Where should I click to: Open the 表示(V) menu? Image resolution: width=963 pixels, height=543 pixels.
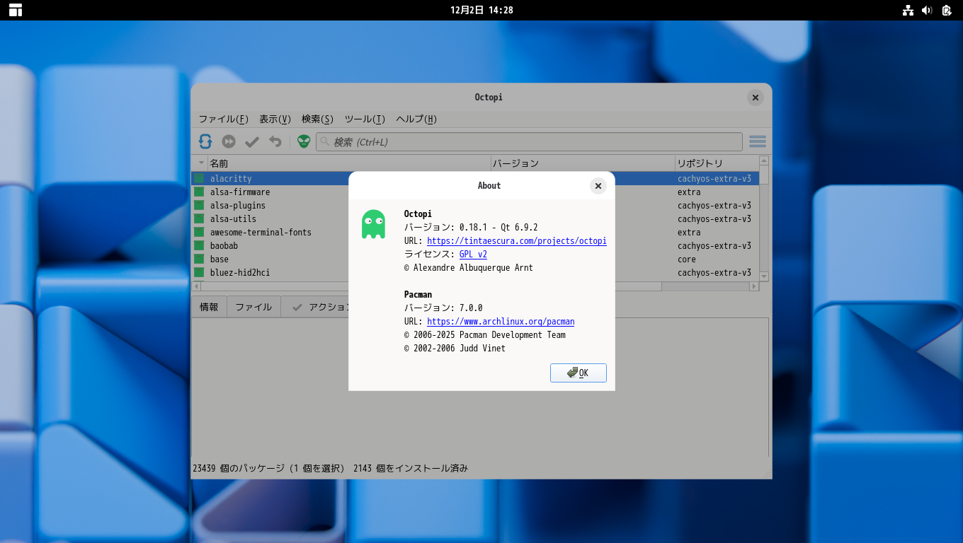(x=275, y=119)
